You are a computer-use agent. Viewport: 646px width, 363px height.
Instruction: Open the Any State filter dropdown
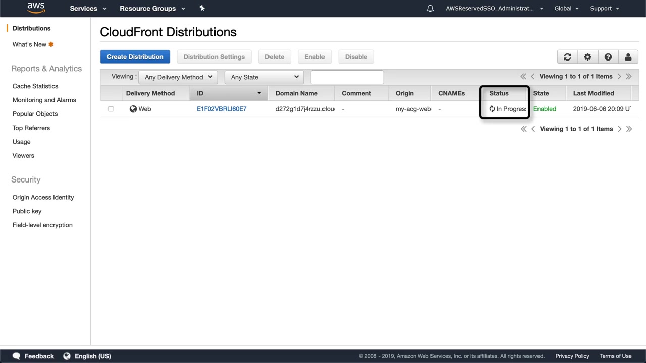264,77
